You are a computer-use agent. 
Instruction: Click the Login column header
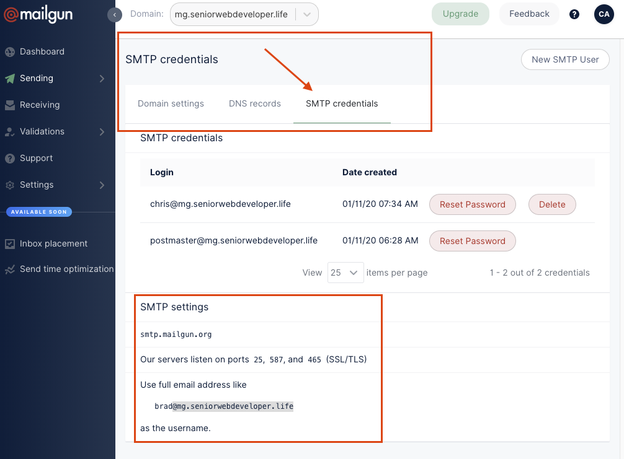(161, 172)
